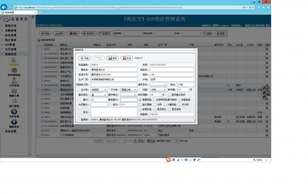Expand 采购管理 menu
This screenshot has width=308, height=194.
[11, 30]
